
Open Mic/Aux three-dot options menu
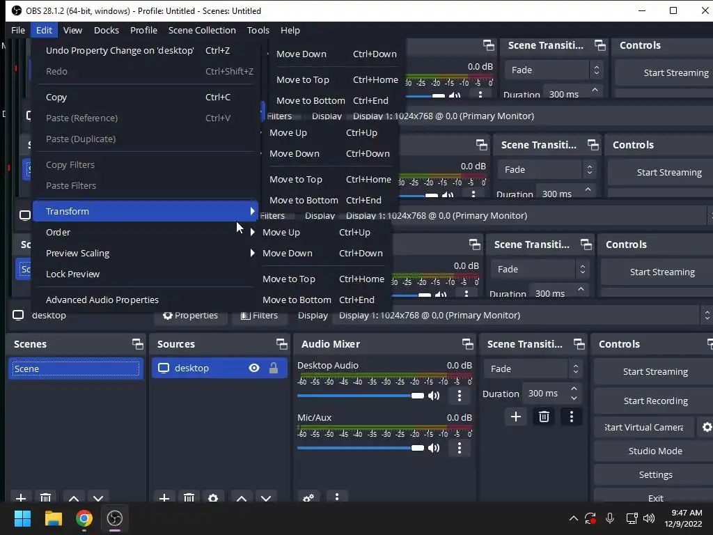point(460,448)
